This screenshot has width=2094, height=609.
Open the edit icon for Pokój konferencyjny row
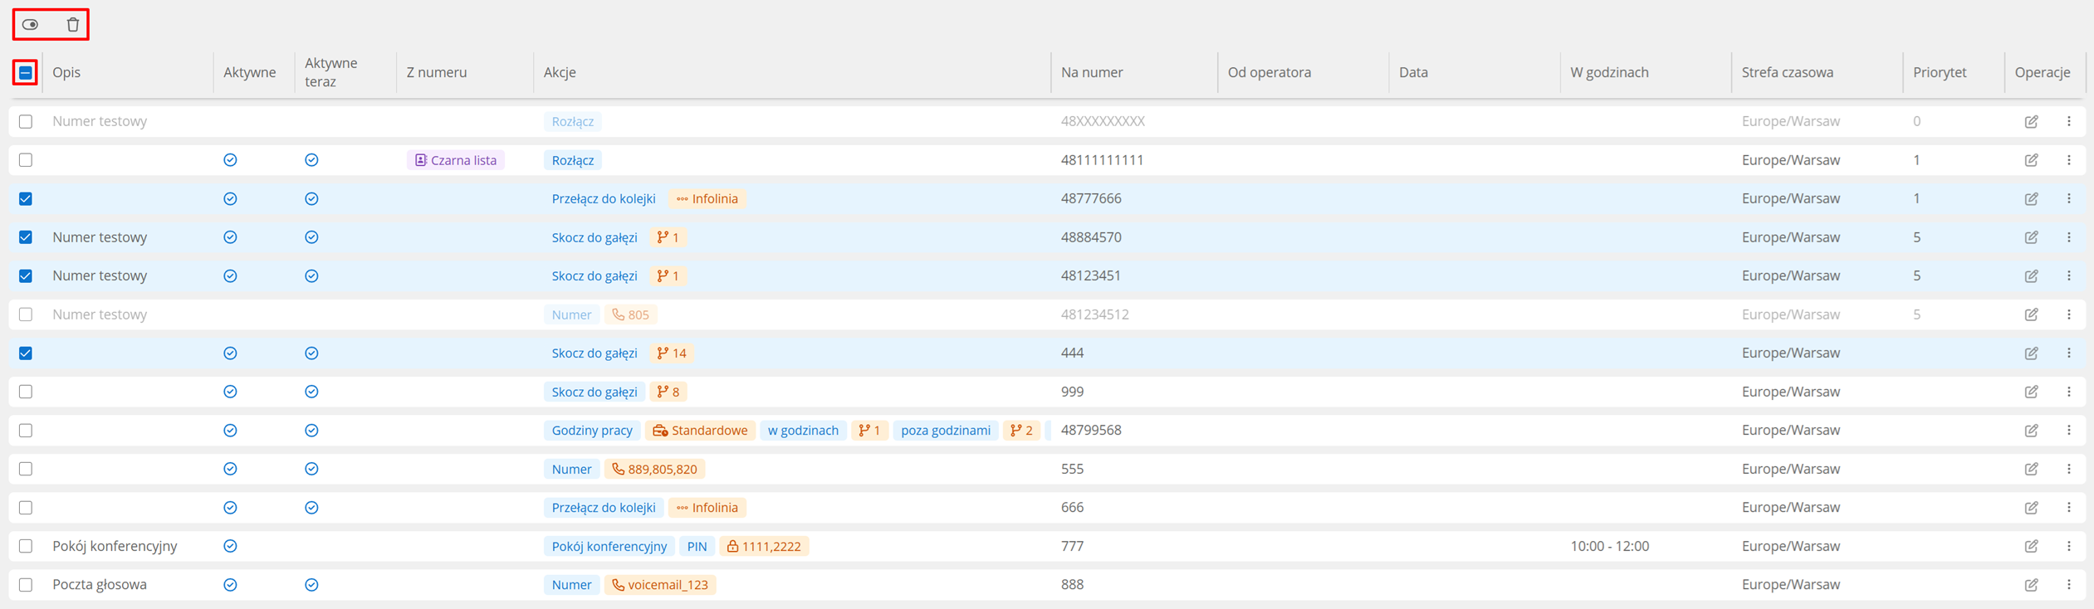point(2031,546)
